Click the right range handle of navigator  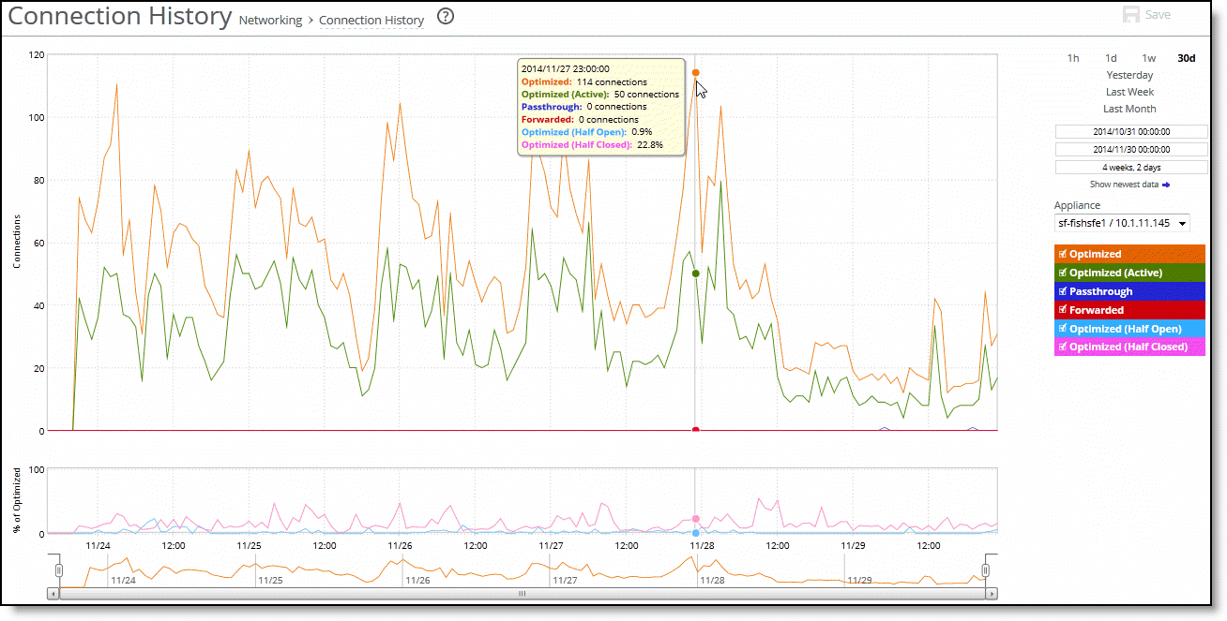coord(986,569)
